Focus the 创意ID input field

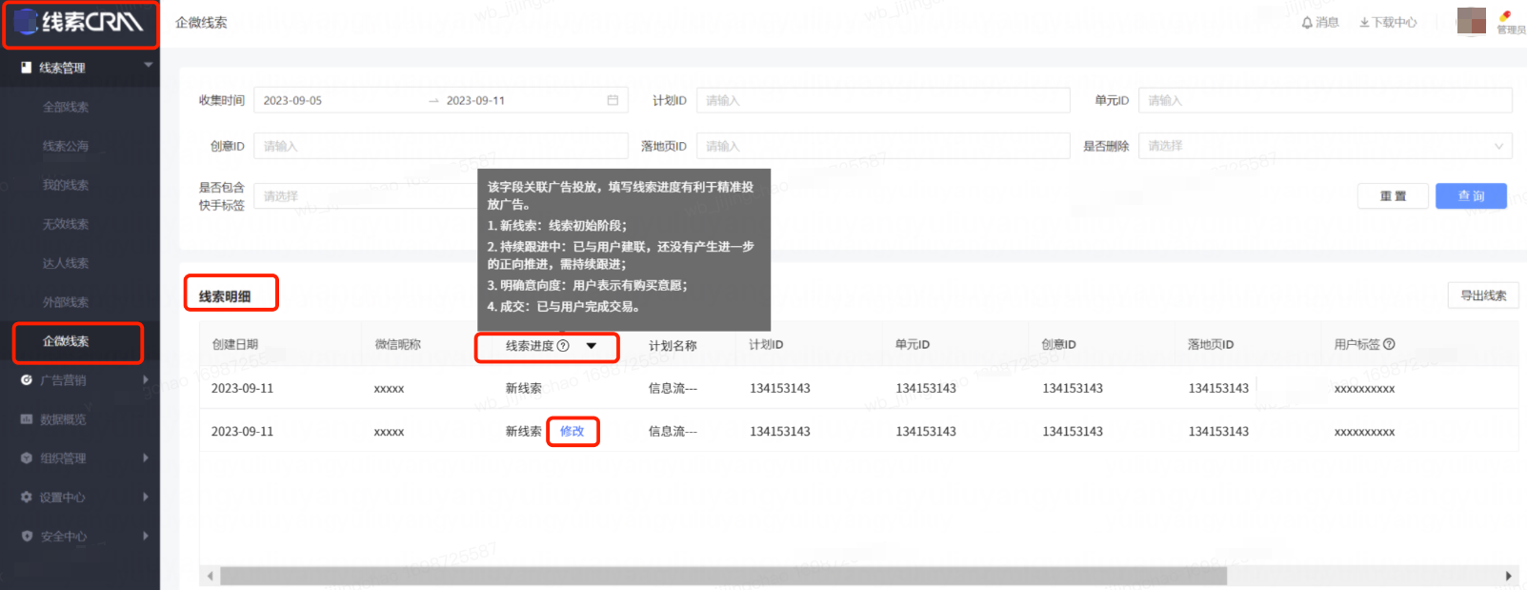coord(441,146)
